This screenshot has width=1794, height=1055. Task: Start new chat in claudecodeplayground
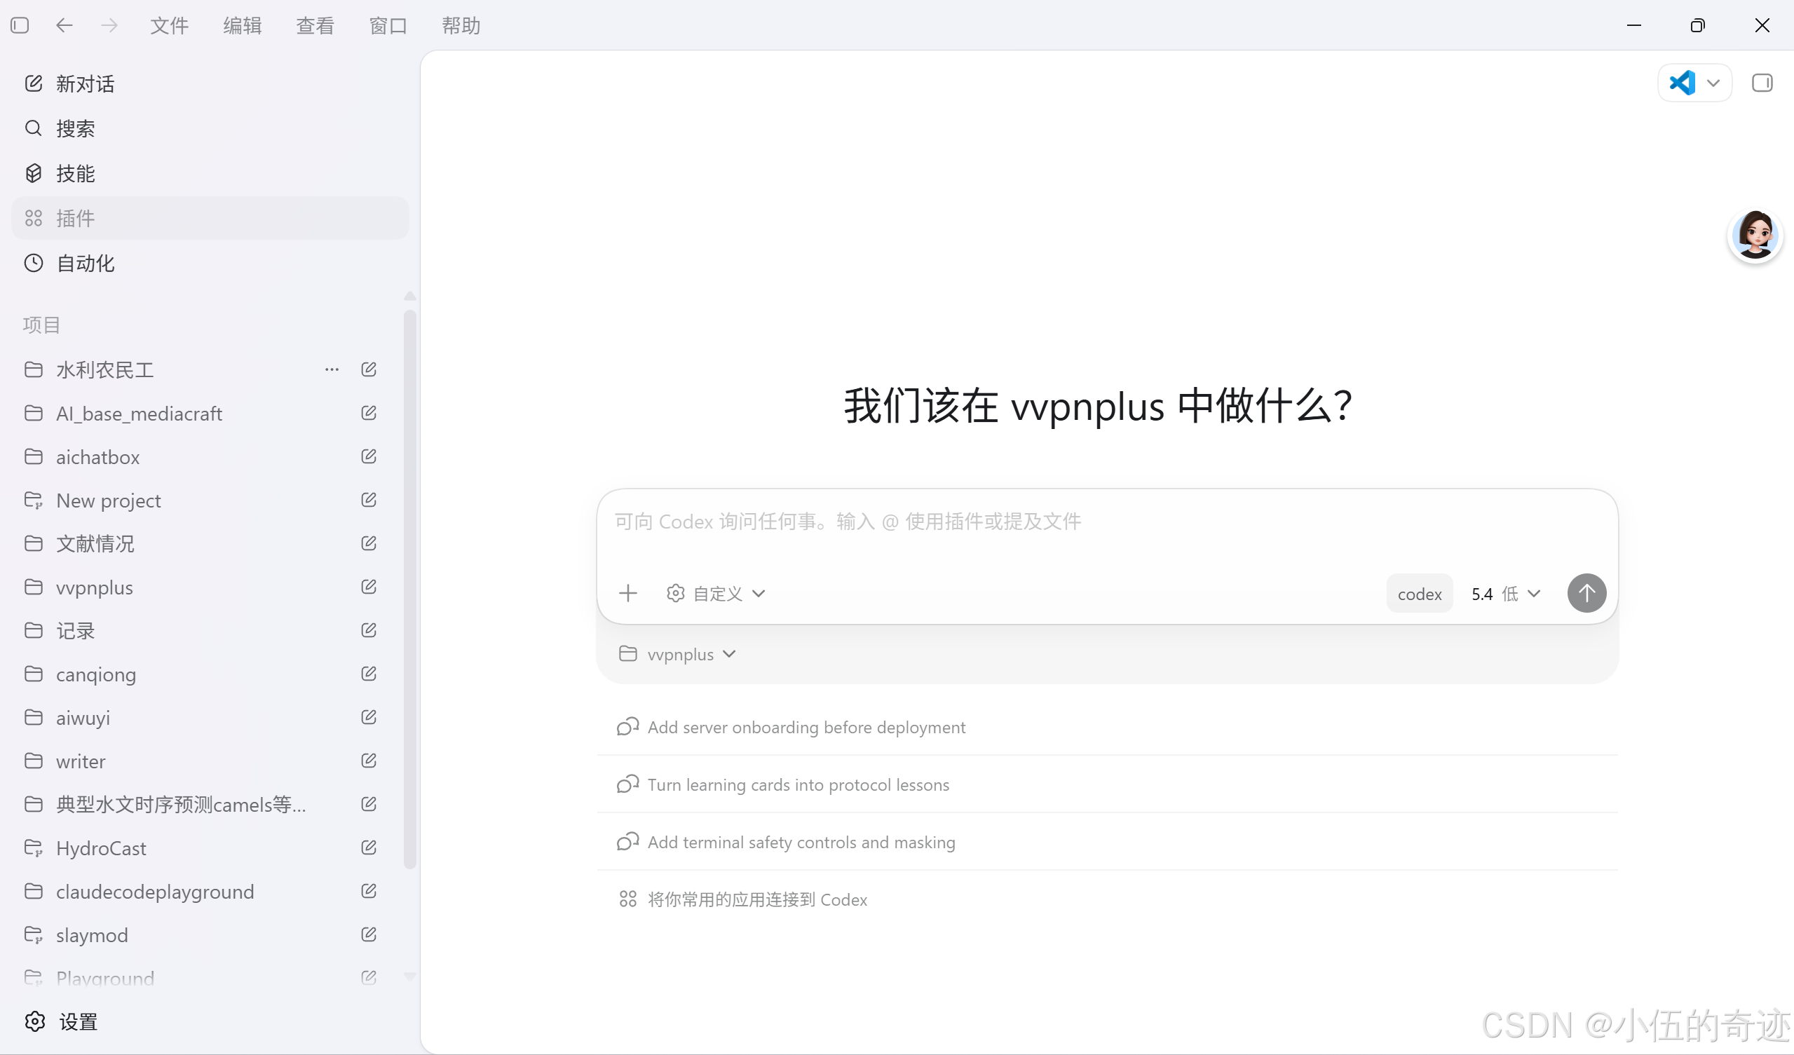369,890
